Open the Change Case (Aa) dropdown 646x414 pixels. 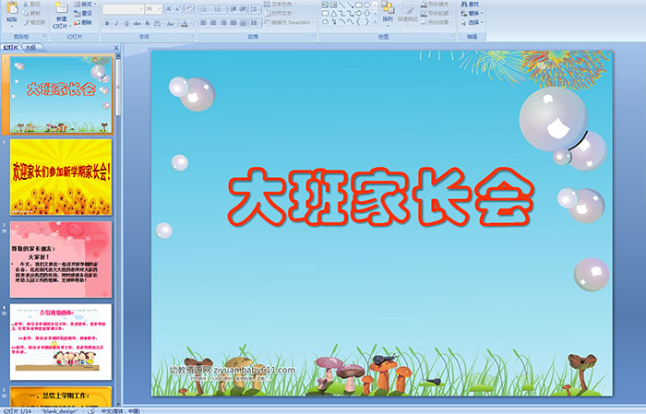click(171, 23)
